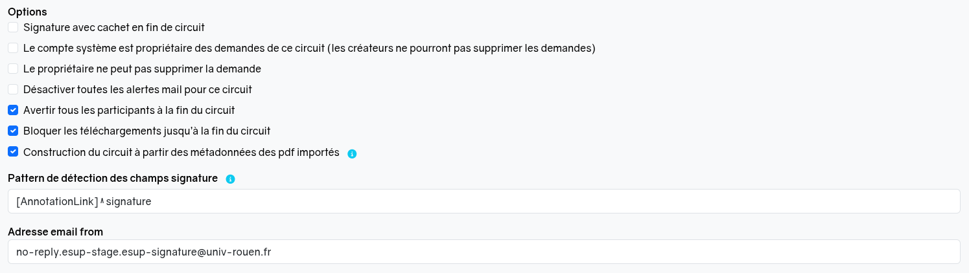Click 'Bloquer les téléchargements jusqu'à la fin' label

pos(146,131)
